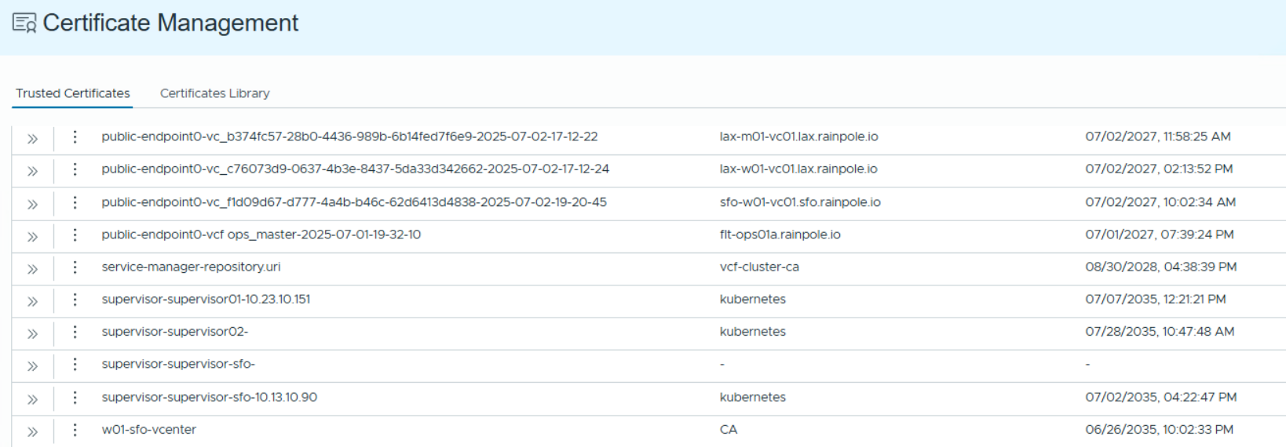
Task: Click the public-endpoint0-vcf ops_master certificate name
Action: click(261, 234)
